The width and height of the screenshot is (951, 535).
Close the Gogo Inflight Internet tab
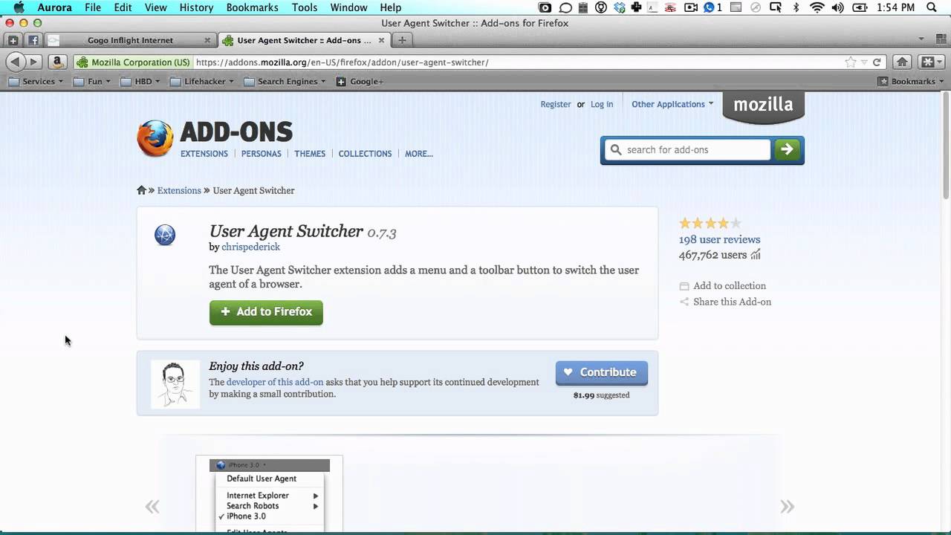(x=207, y=40)
